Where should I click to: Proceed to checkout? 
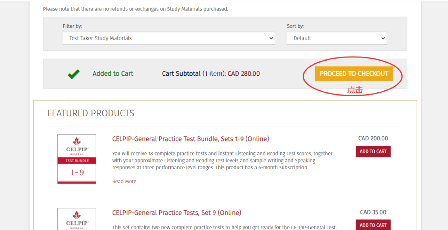(x=354, y=74)
